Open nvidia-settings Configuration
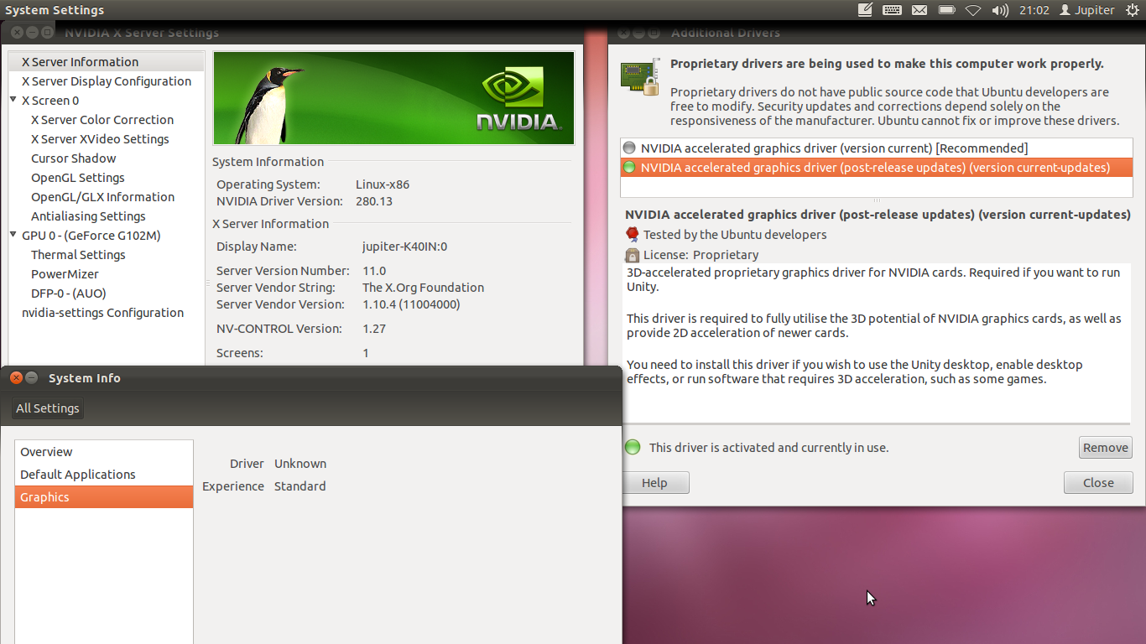Screen dimensions: 1146x644 [102, 313]
